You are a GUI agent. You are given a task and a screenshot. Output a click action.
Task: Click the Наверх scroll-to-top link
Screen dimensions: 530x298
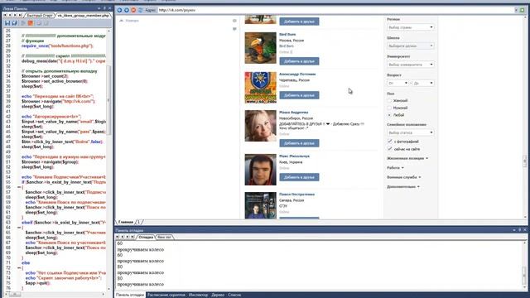pyautogui.click(x=129, y=21)
